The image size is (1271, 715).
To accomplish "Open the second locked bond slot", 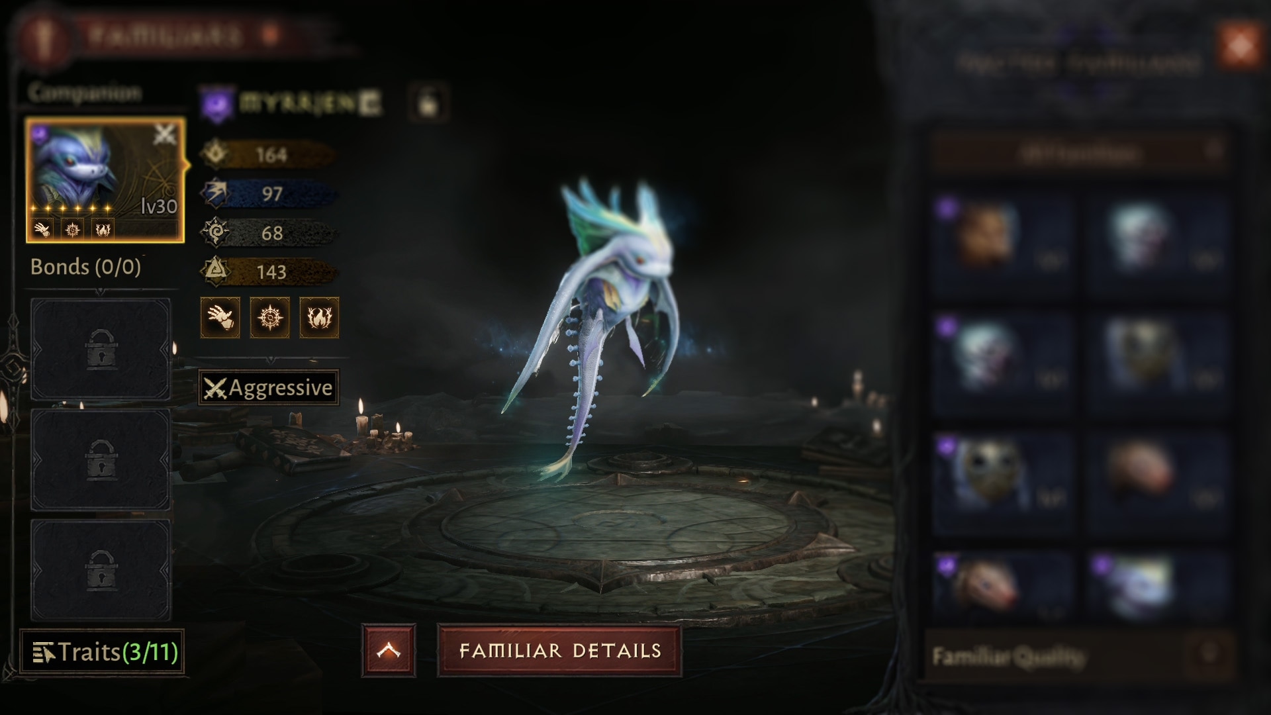I will [101, 459].
